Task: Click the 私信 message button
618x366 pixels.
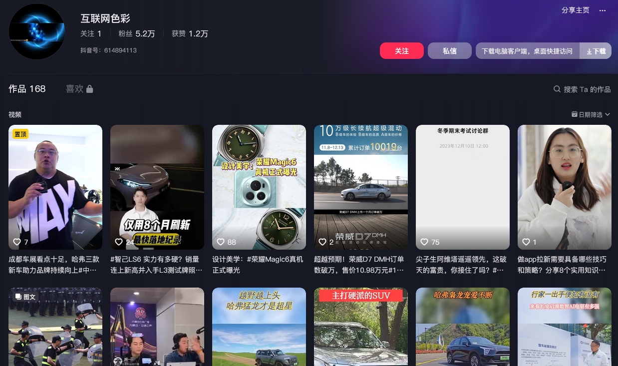Action: (x=450, y=51)
